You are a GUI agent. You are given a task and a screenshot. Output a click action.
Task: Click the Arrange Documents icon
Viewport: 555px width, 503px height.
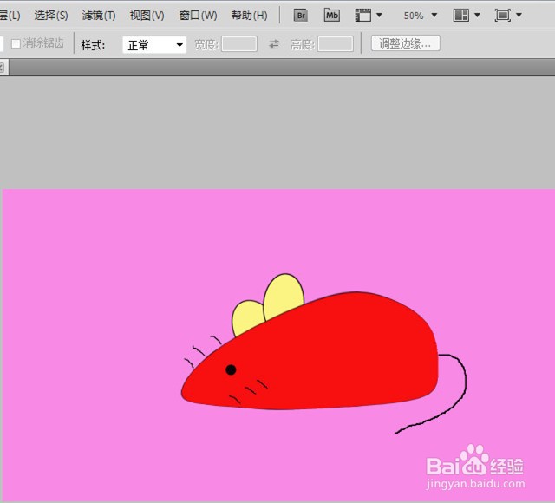[x=461, y=16]
